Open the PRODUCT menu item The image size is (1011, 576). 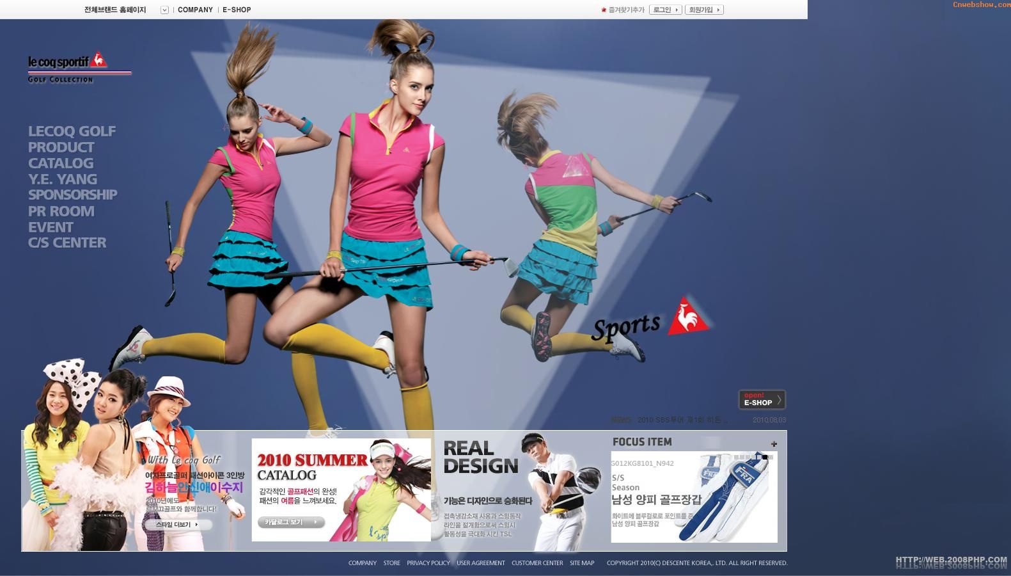(61, 147)
